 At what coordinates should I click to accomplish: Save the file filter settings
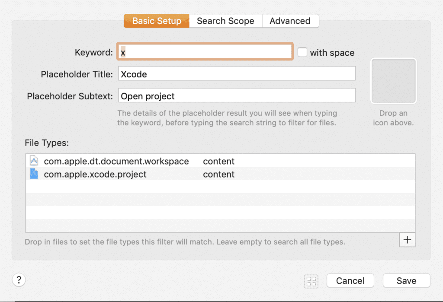(406, 281)
